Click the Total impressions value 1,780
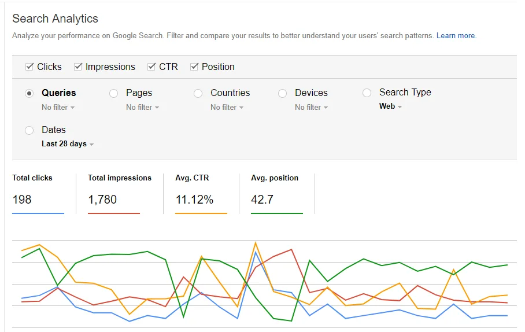 click(102, 200)
